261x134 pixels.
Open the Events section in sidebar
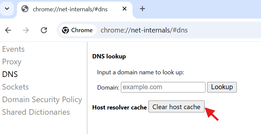click(13, 49)
